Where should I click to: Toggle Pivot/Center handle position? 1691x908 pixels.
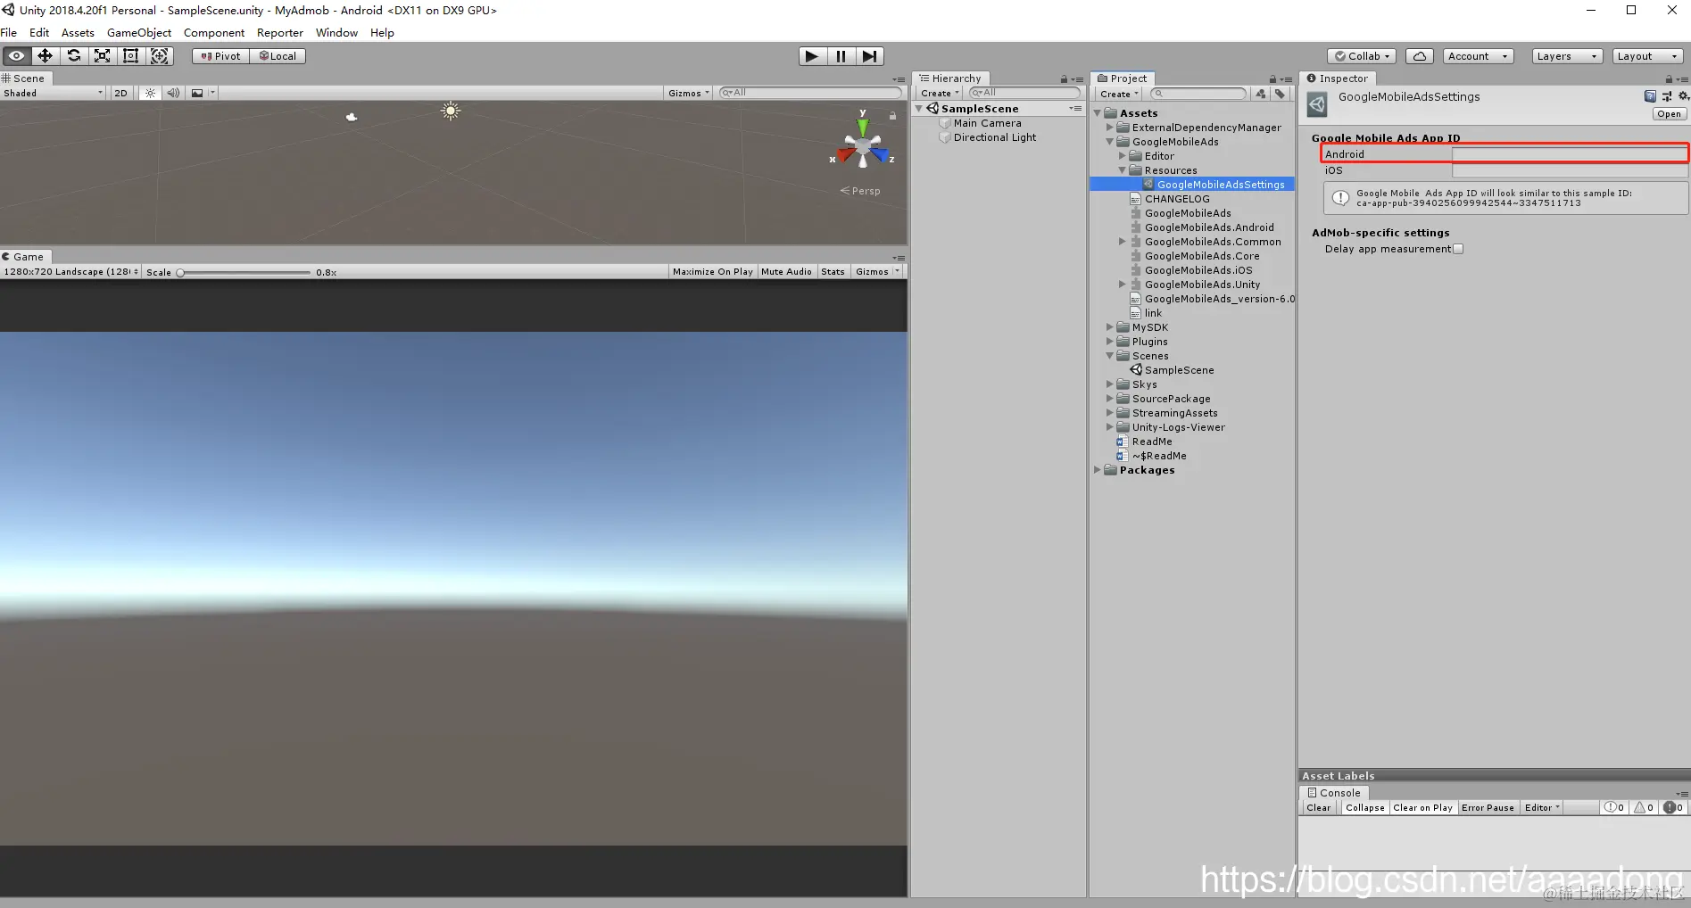pos(220,56)
